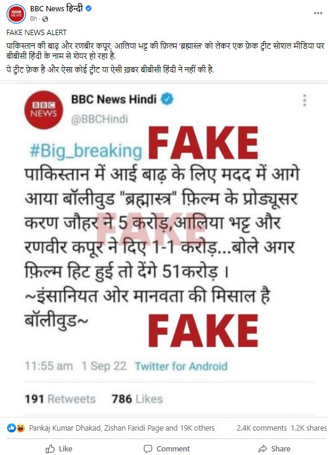Like this post
The image size is (328, 455).
[59, 448]
